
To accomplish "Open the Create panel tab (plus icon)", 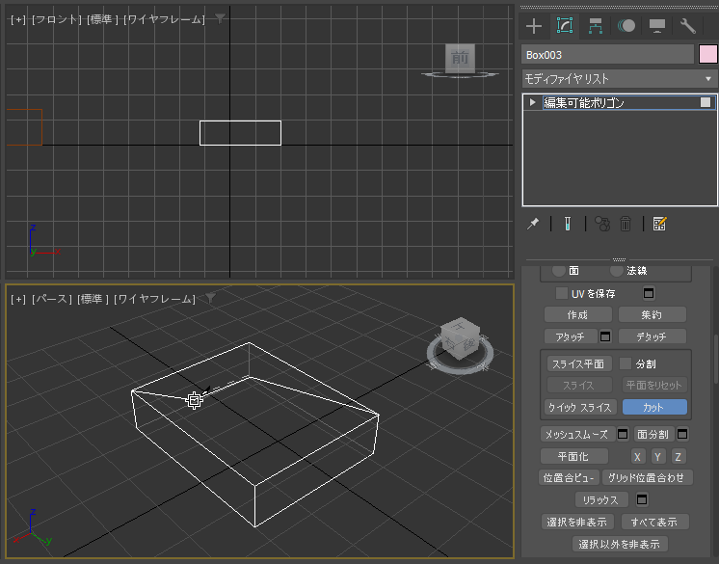I will [x=534, y=26].
